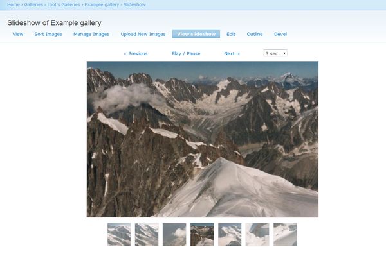Select the Edit tab

click(231, 34)
